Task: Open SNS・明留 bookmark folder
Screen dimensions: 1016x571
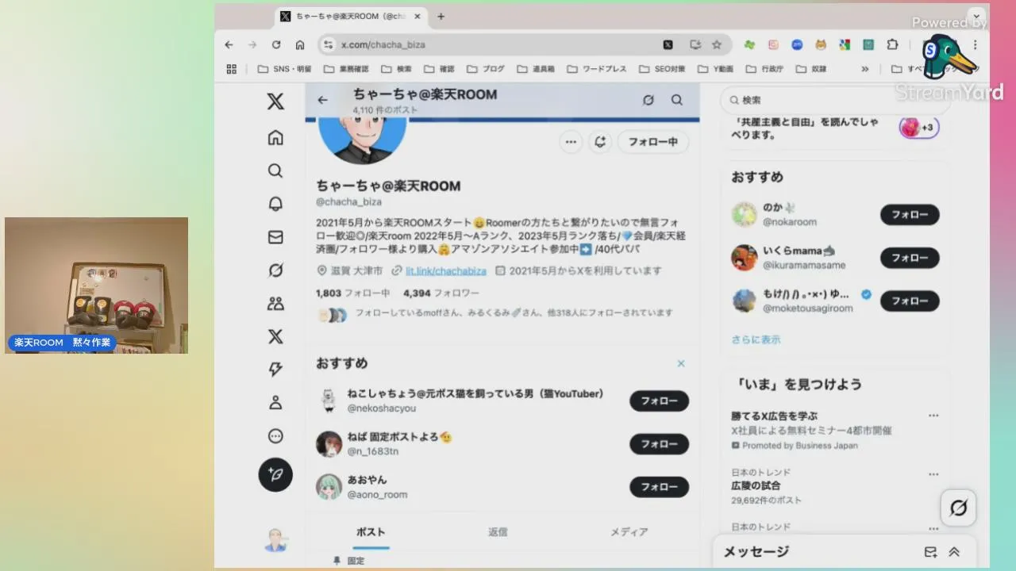Action: point(284,69)
